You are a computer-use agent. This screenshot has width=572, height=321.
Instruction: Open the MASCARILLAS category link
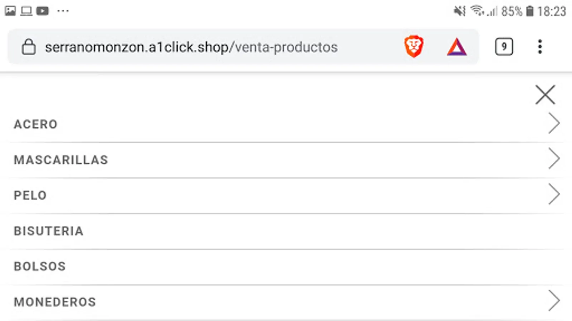[61, 160]
